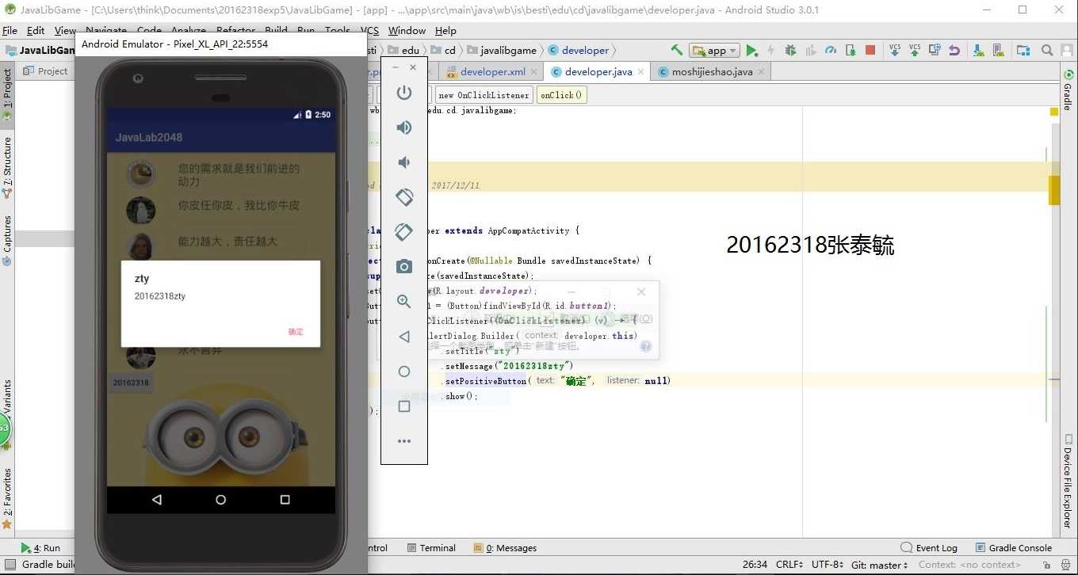Click the emulator Zoom magnifier icon
Image resolution: width=1078 pixels, height=575 pixels.
(x=404, y=301)
